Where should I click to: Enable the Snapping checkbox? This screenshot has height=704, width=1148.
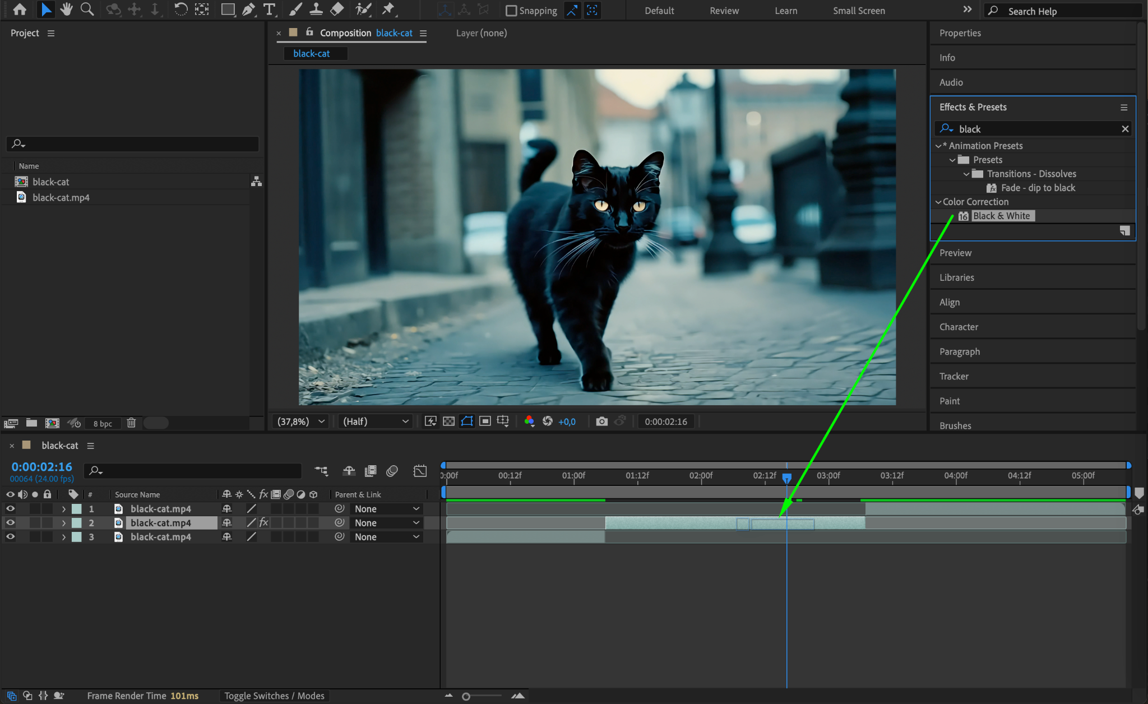pos(511,11)
